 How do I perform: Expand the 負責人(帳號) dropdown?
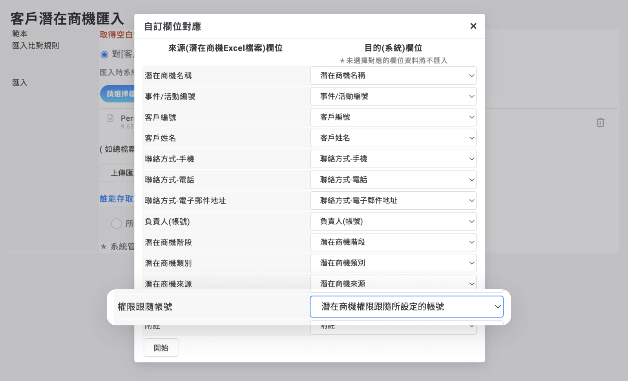tap(393, 221)
